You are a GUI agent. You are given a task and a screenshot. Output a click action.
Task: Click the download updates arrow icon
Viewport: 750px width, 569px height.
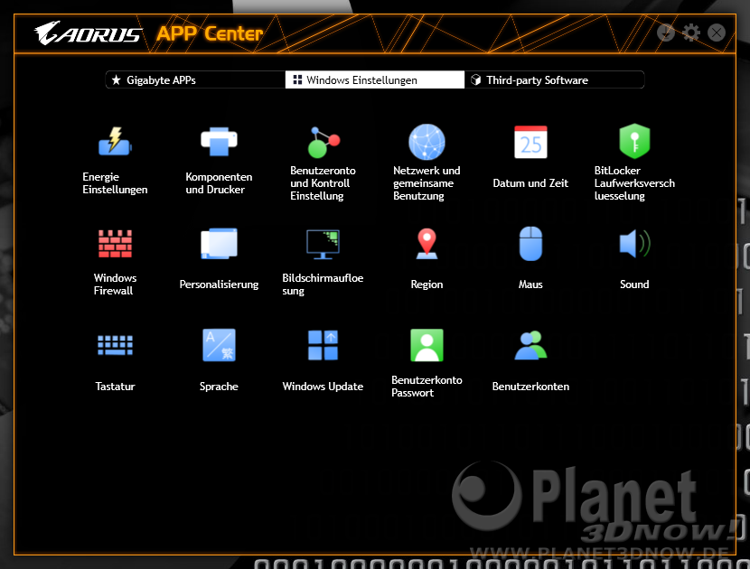[665, 33]
